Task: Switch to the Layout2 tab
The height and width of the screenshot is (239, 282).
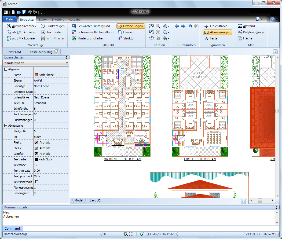Action: [x=95, y=200]
